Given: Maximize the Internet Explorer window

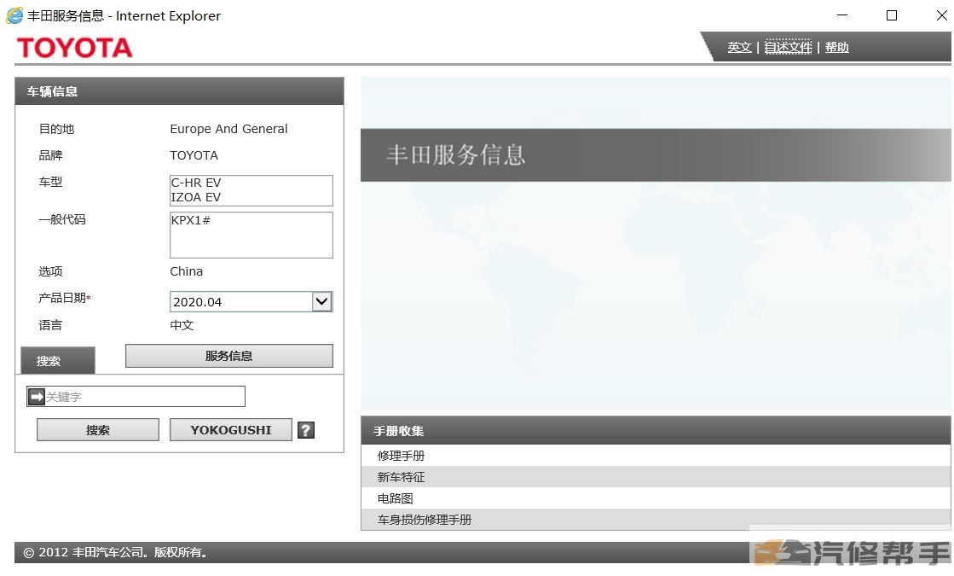Looking at the screenshot, I should (891, 15).
